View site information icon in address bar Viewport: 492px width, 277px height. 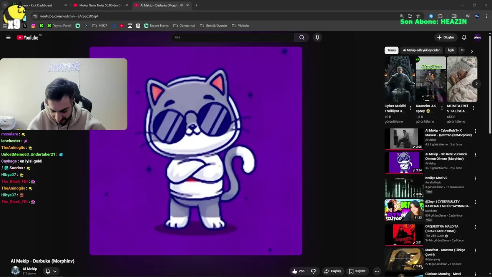35,16
